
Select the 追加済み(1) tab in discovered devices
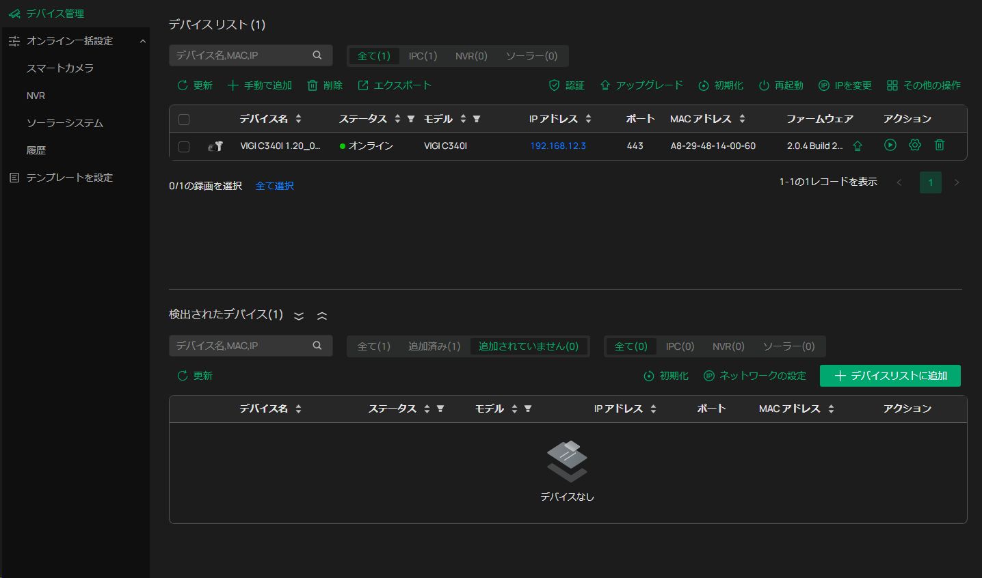(434, 346)
